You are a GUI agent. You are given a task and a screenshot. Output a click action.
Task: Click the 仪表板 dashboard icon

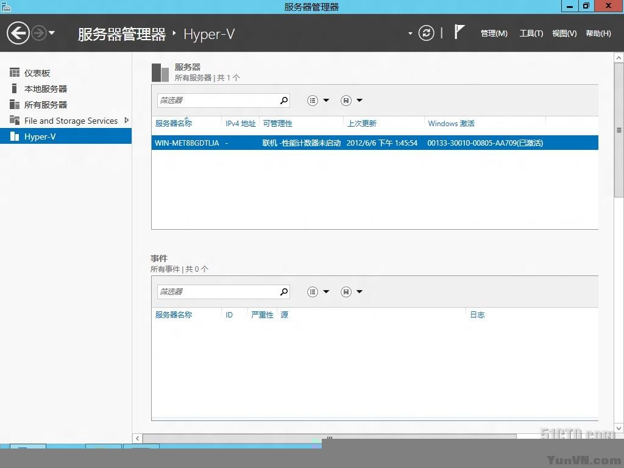[15, 73]
